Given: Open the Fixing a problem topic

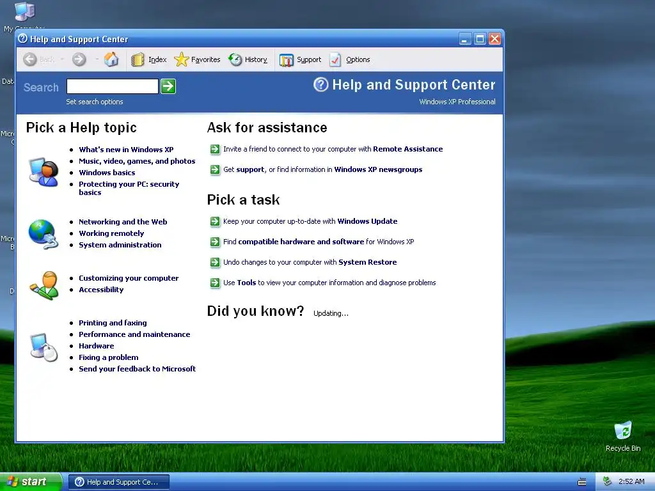Looking at the screenshot, I should 109,357.
